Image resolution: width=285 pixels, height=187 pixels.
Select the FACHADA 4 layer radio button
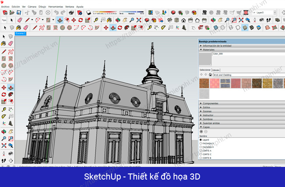pos(201,147)
